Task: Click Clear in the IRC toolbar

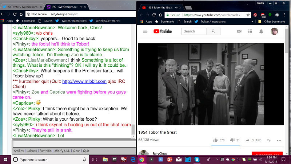Action: (x=76, y=151)
